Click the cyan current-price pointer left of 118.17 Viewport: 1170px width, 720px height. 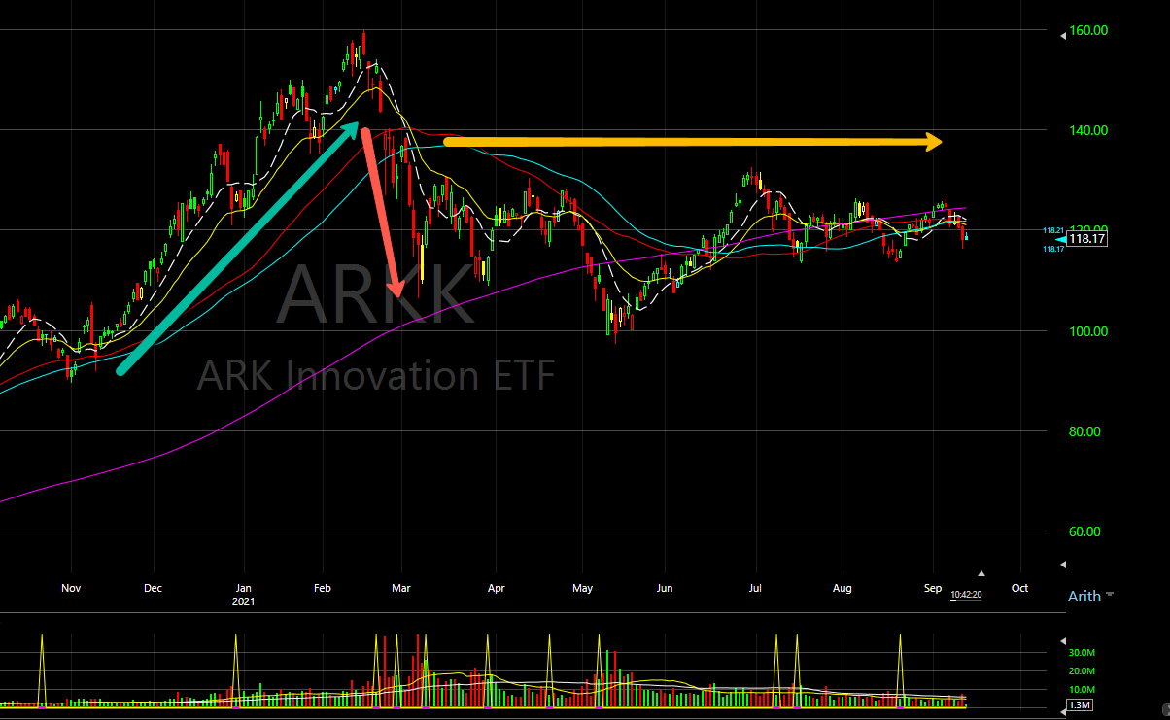click(x=1060, y=239)
